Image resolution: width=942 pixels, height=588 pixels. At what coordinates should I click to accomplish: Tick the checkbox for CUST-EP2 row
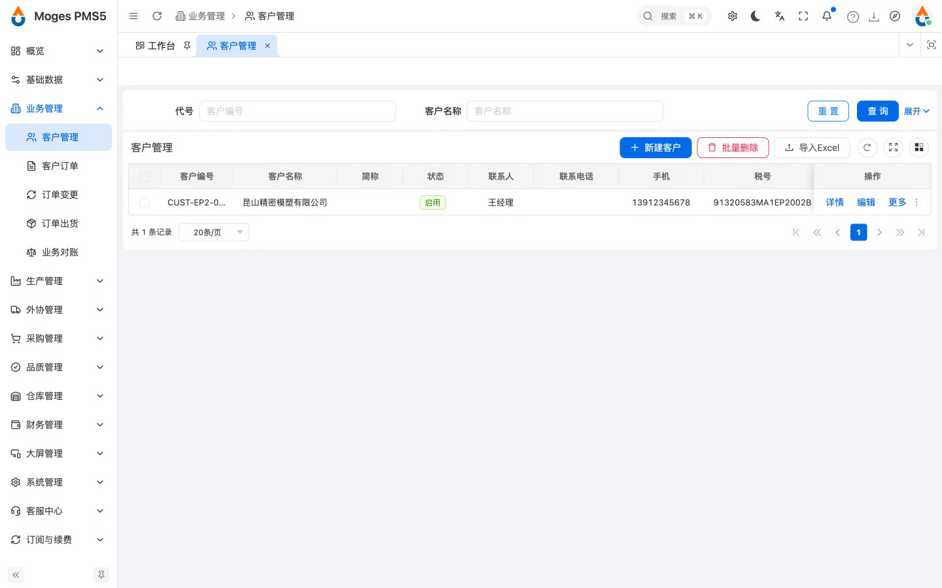[x=145, y=203]
